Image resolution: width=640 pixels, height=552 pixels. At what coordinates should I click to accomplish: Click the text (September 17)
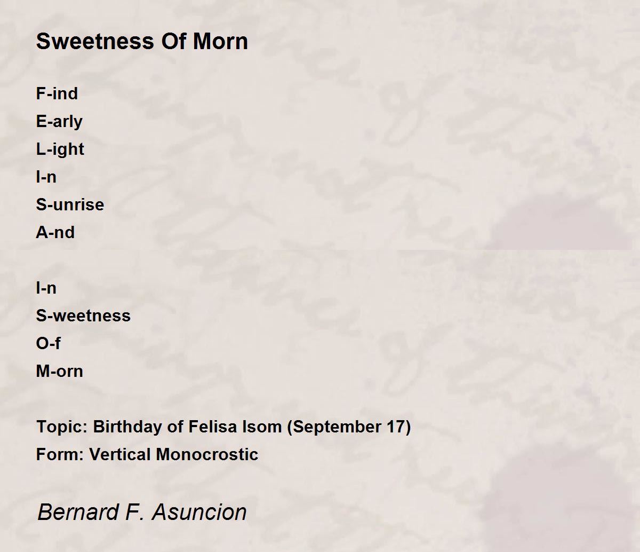pyautogui.click(x=349, y=427)
